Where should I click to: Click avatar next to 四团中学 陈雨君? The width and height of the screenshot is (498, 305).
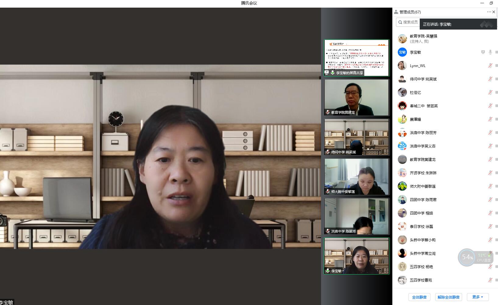[402, 200]
